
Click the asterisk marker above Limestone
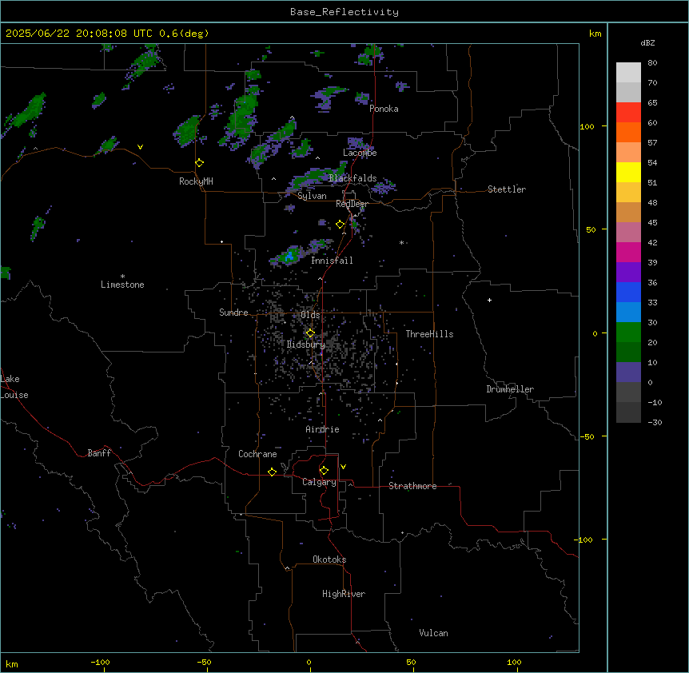pyautogui.click(x=122, y=277)
